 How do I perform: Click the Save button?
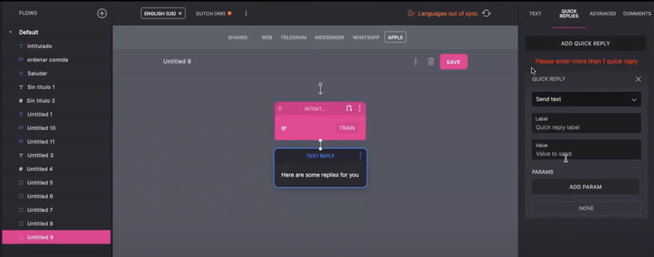[454, 61]
